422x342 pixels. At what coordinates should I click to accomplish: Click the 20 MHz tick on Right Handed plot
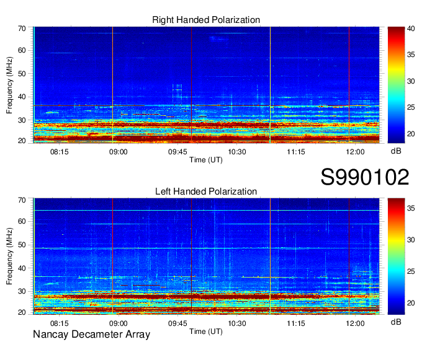(x=22, y=141)
